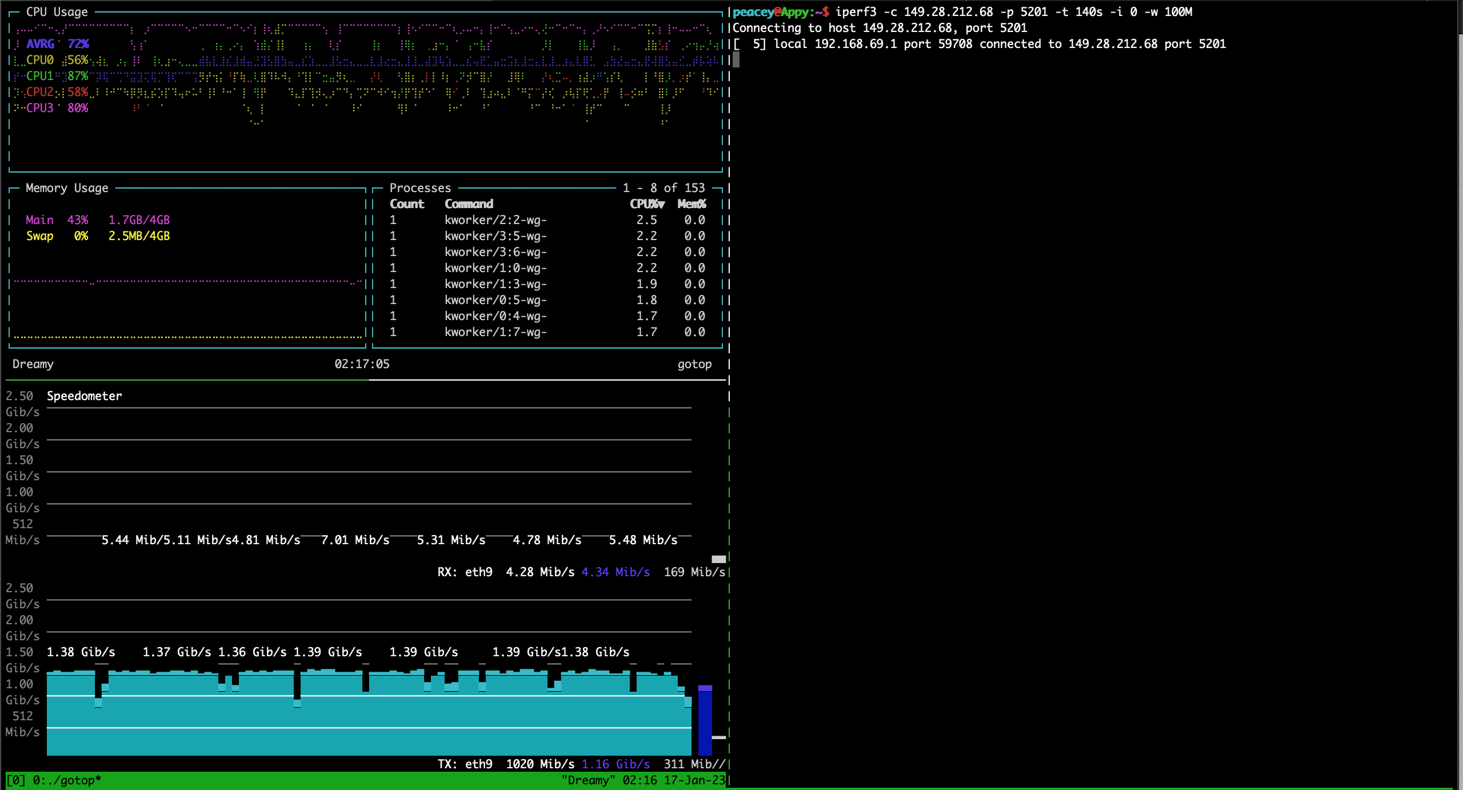
Task: Click the 7.01 Mib/s RX graph label
Action: (x=355, y=540)
